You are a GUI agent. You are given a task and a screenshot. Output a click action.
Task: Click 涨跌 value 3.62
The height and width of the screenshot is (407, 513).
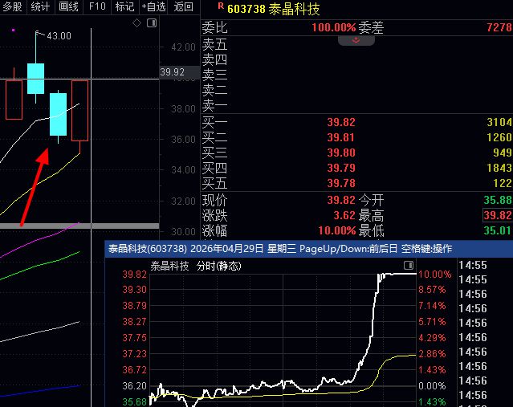pos(344,216)
